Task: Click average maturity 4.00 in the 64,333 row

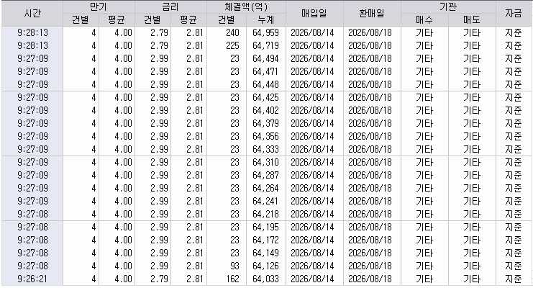Action: 123,150
